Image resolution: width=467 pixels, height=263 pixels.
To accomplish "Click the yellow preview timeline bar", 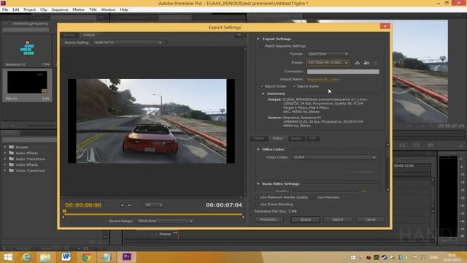I will 154,214.
